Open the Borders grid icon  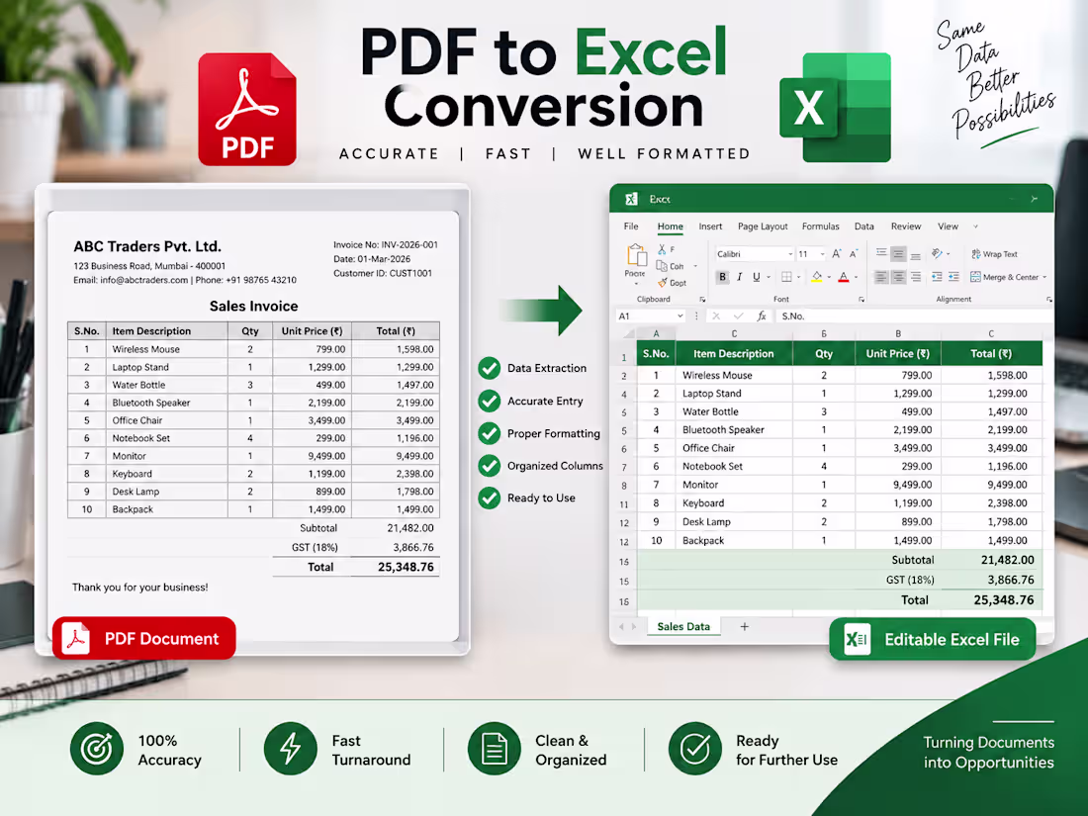pos(786,277)
